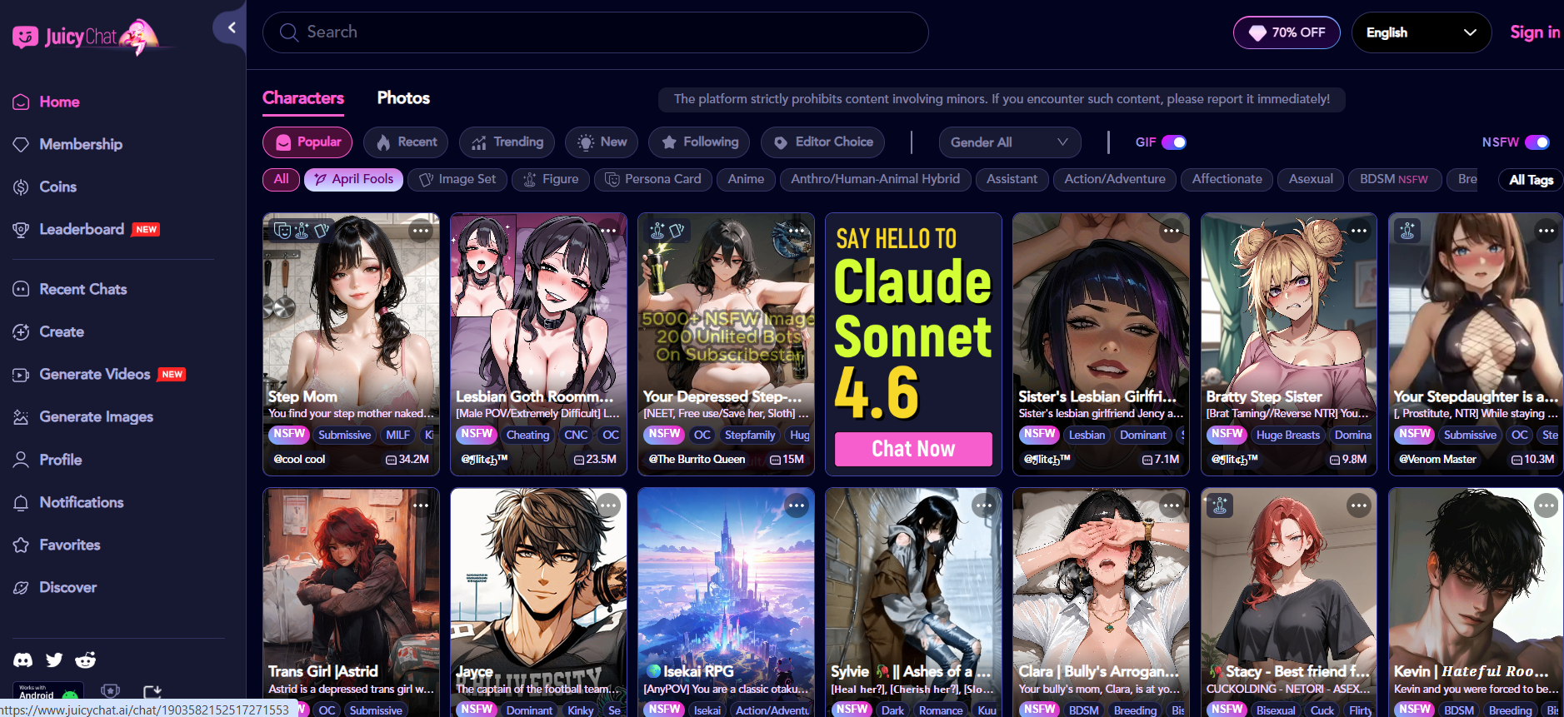Toggle the GIF switch off

pyautogui.click(x=1174, y=142)
